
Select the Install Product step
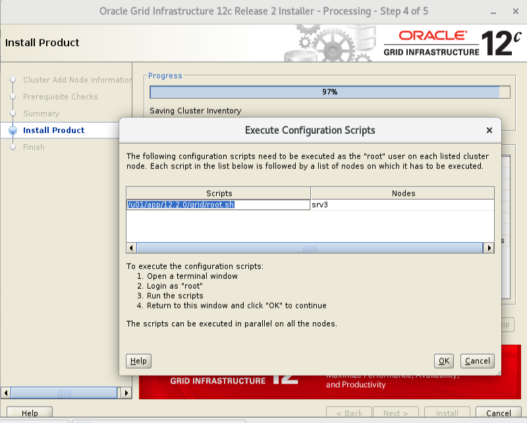53,130
